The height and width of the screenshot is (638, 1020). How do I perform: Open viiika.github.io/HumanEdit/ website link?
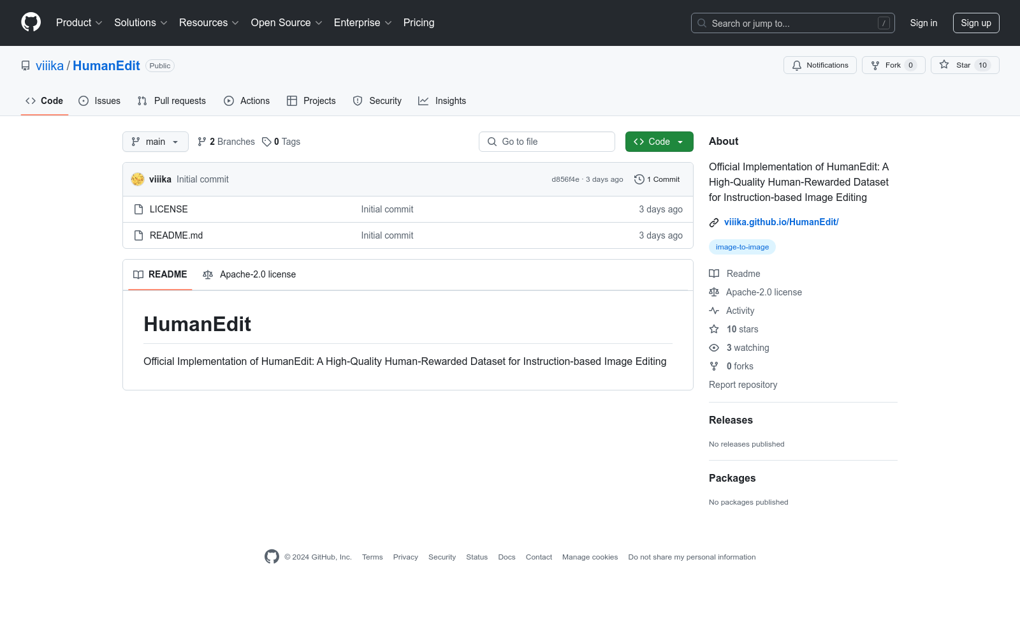click(781, 222)
